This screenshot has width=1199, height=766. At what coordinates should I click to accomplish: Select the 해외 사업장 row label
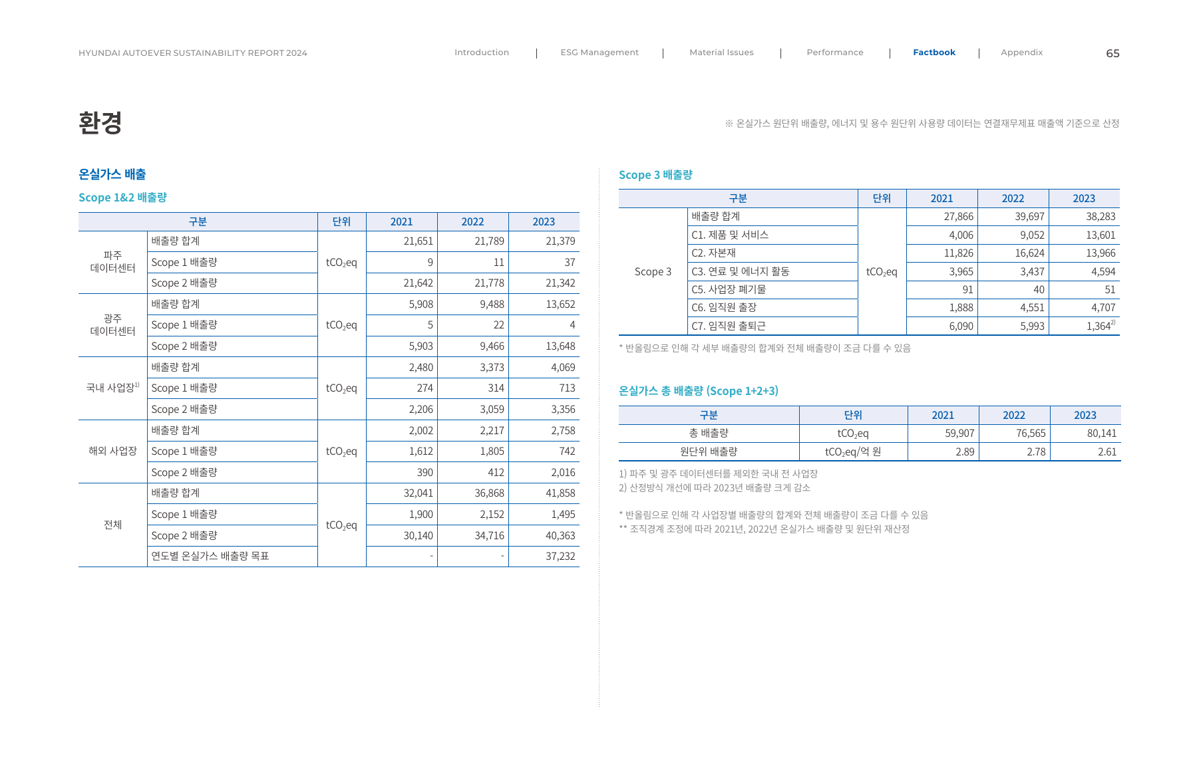(x=112, y=451)
